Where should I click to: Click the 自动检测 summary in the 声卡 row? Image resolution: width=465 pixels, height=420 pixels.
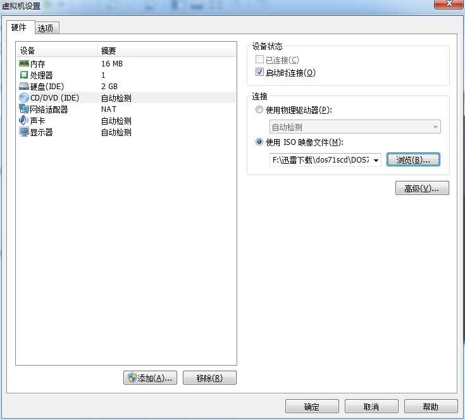click(116, 121)
